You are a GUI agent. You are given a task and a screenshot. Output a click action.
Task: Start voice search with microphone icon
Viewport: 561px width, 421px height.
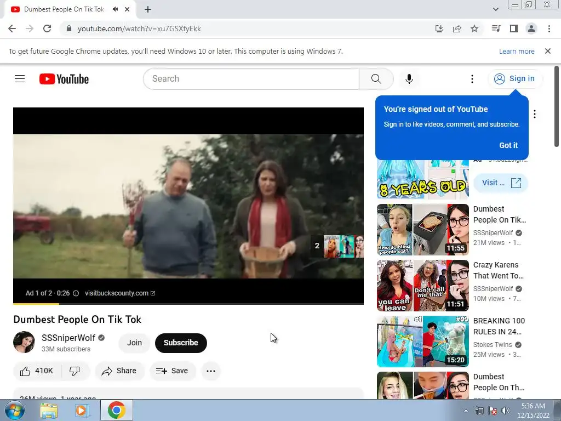click(x=409, y=79)
